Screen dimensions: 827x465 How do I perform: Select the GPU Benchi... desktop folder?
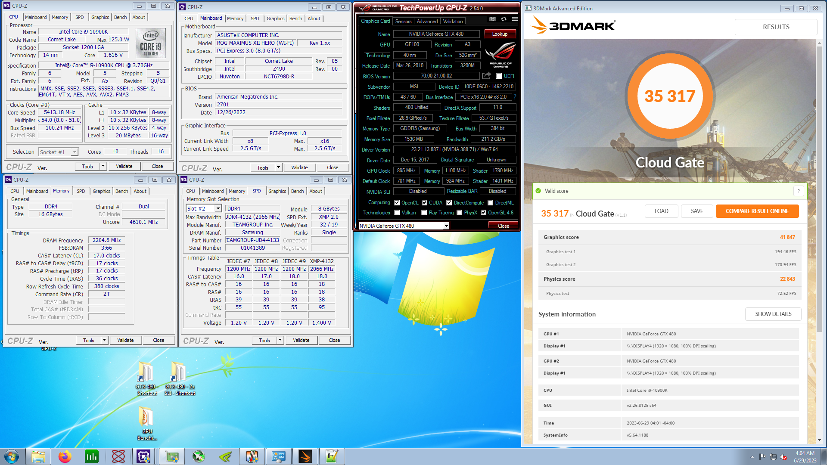[x=147, y=423]
